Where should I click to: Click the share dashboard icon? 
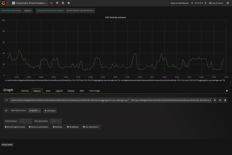pyautogui.click(x=57, y=3)
